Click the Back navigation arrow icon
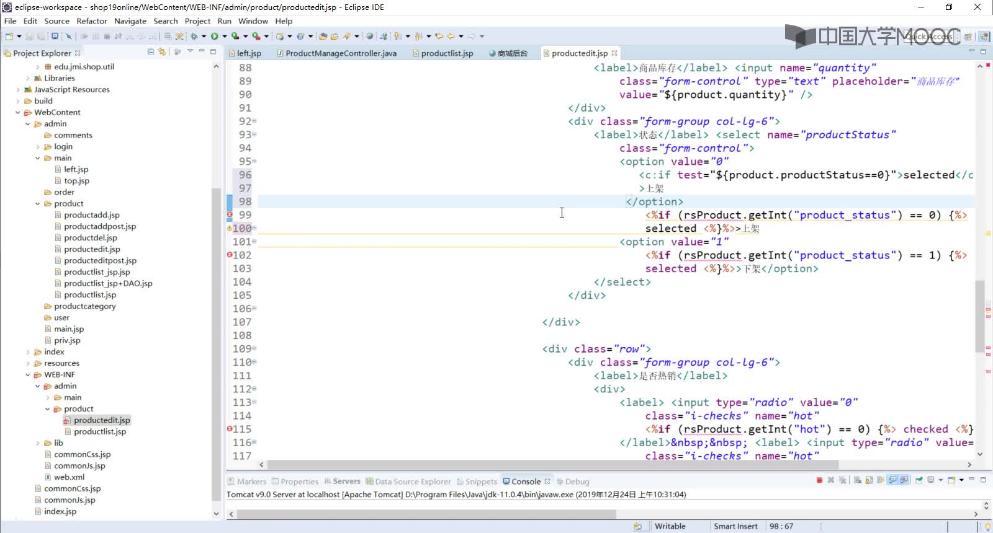 [x=451, y=36]
